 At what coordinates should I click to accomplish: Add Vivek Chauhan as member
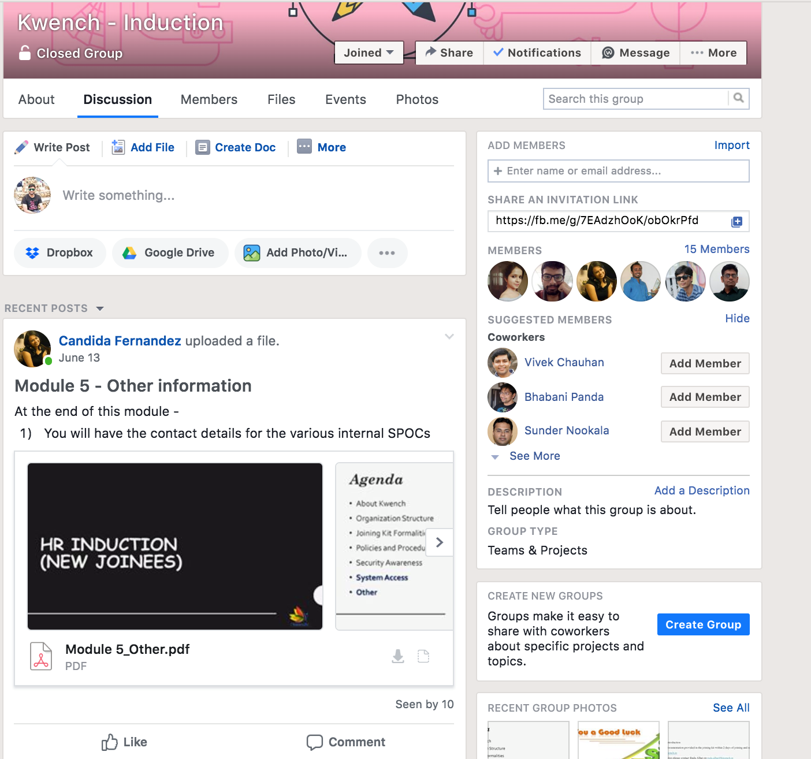pyautogui.click(x=705, y=363)
